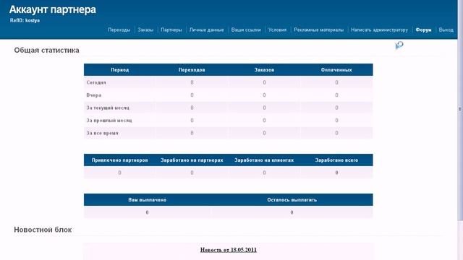Go to the Партнеры section
This screenshot has width=463, height=260.
click(x=171, y=30)
